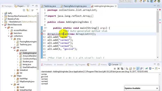Image resolution: width=162 pixels, height=91 pixels.
Task: Expand the SelPy project node
Action: click(3, 13)
